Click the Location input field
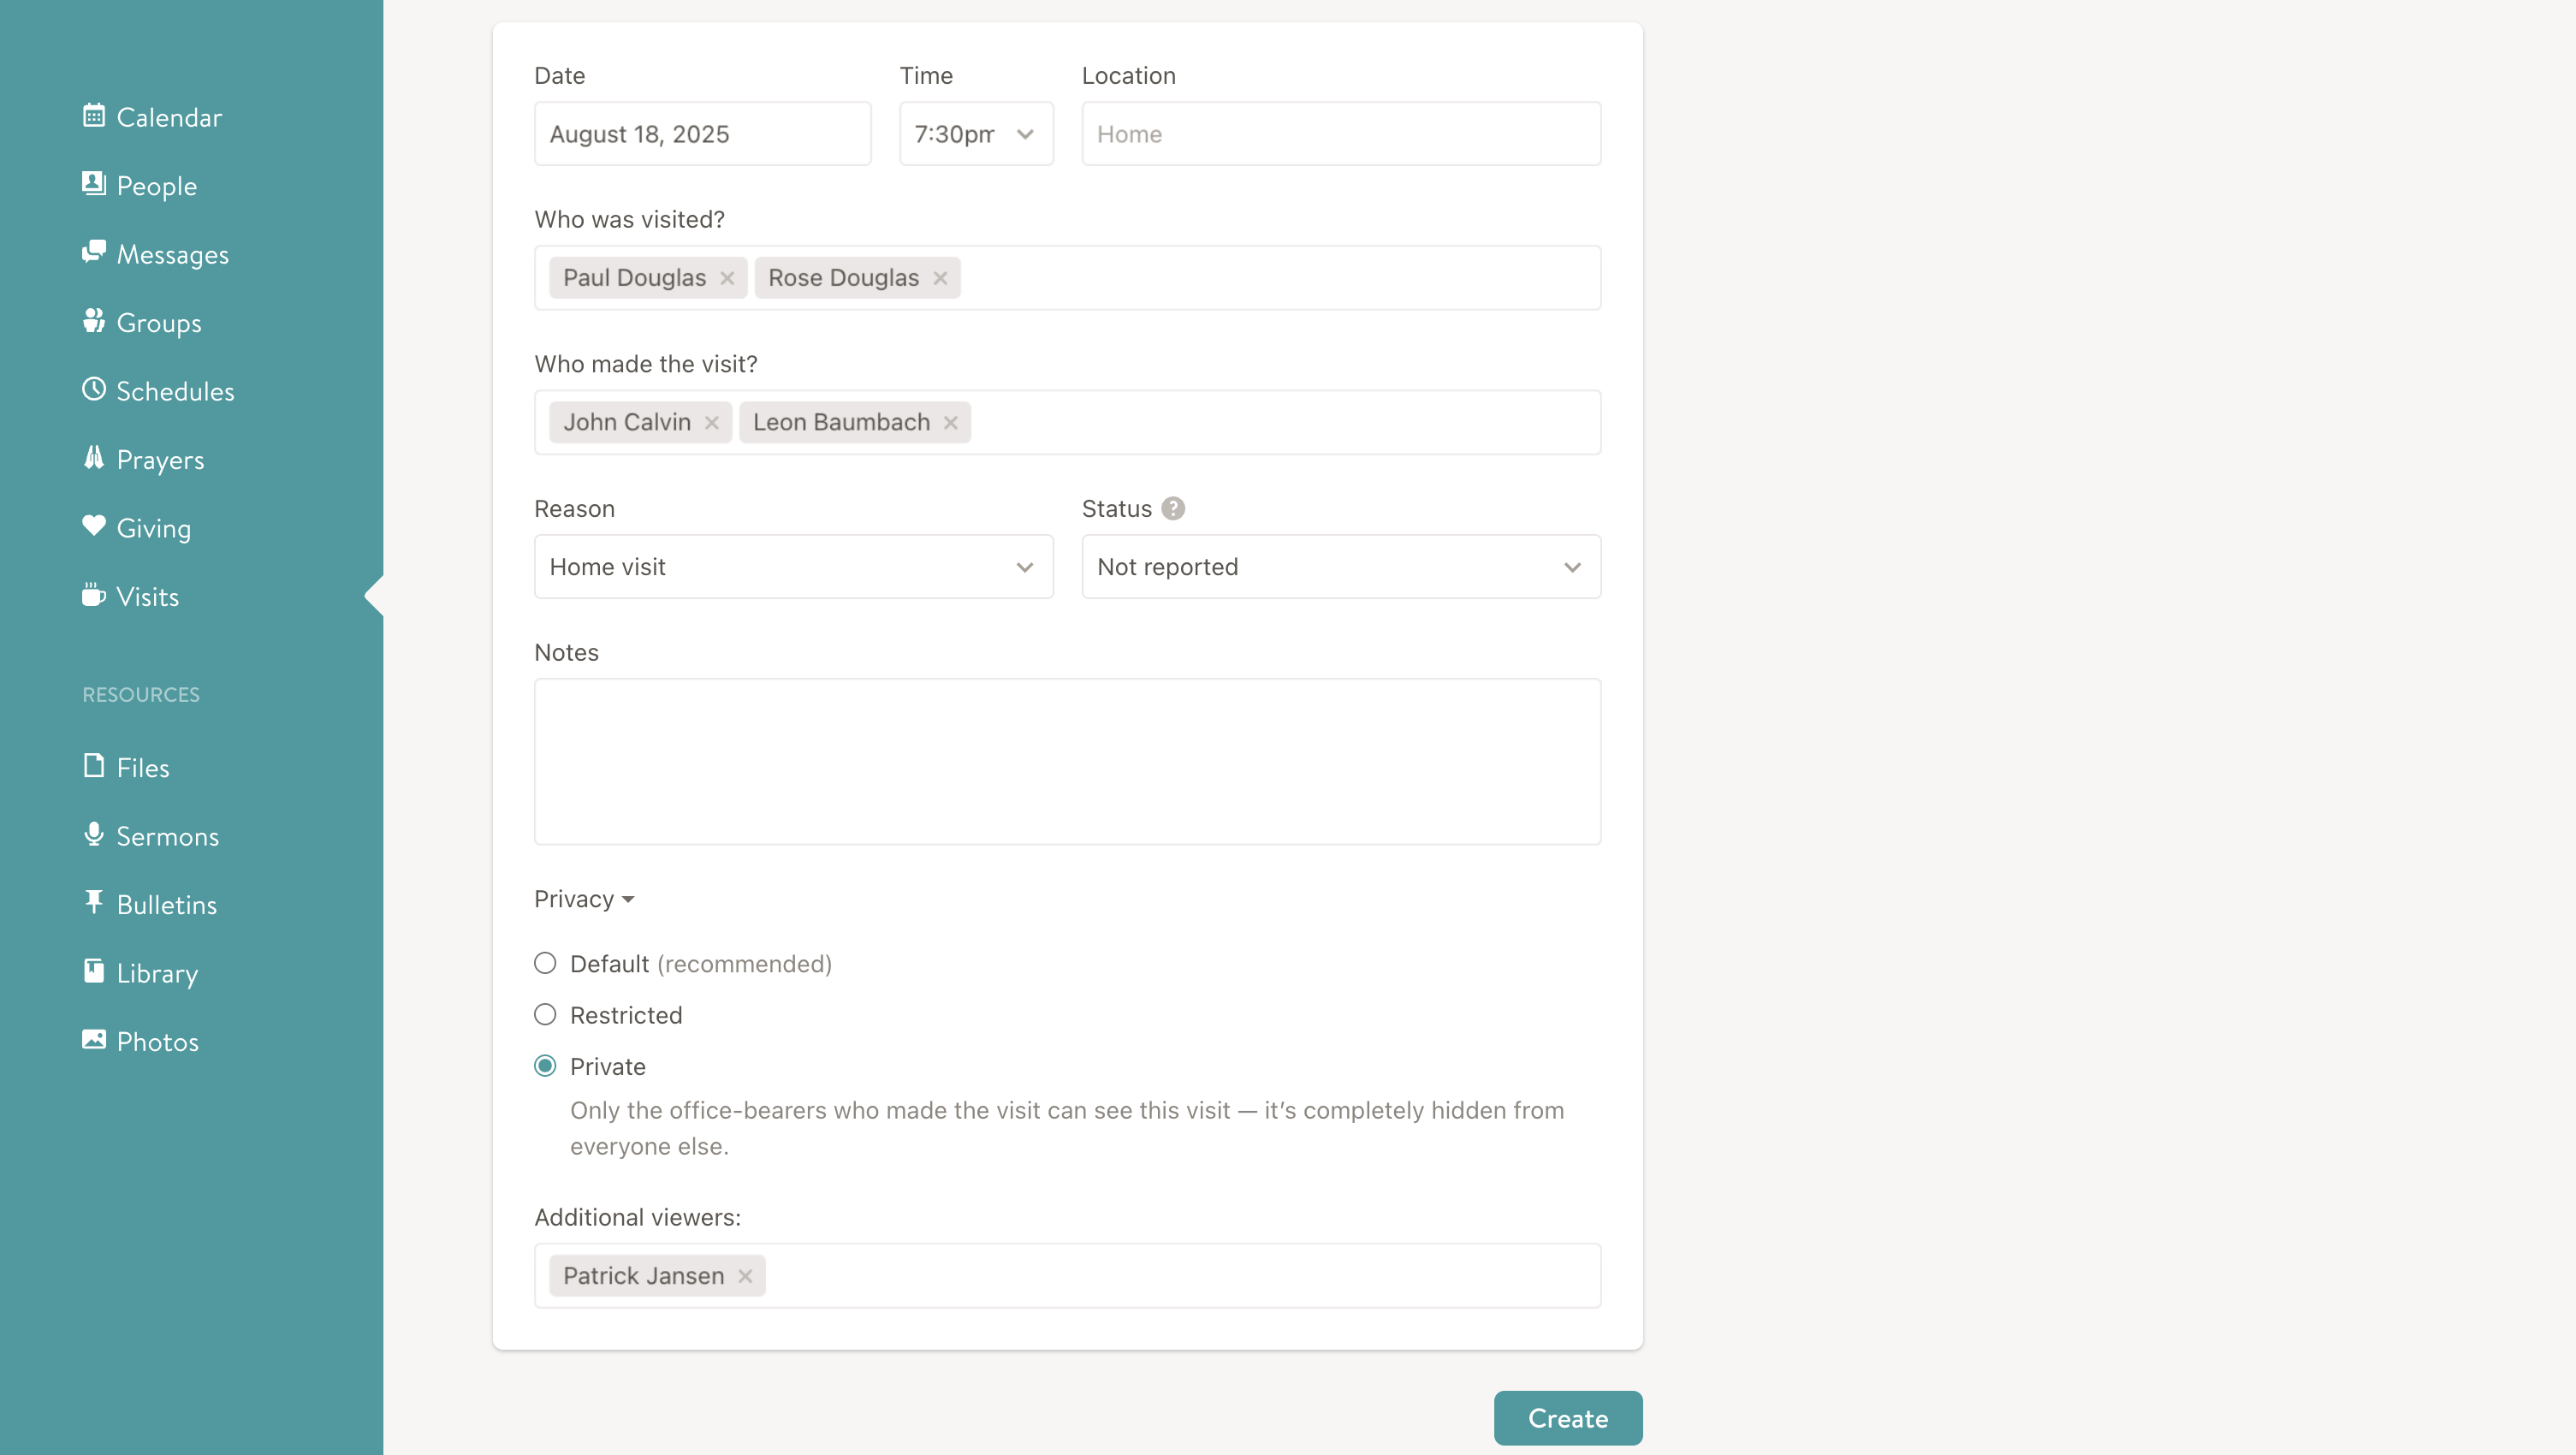 (1341, 134)
